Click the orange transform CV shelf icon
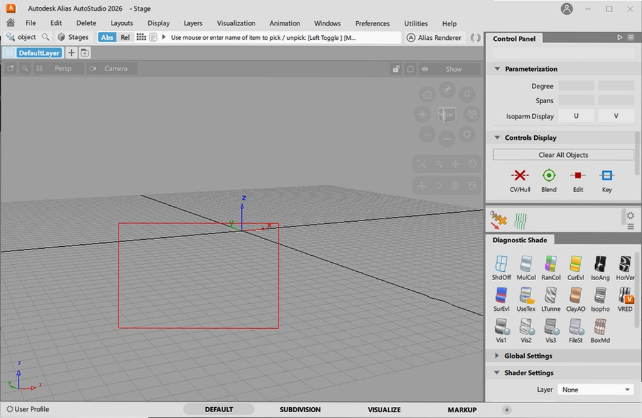Viewport: 642px width, 418px height. [498, 221]
